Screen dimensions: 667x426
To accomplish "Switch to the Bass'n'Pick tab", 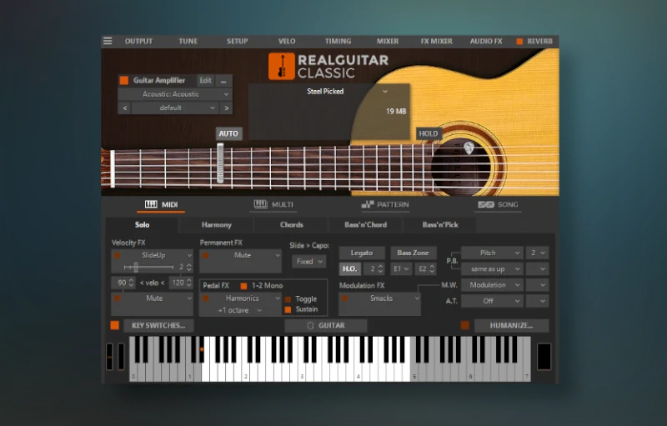I will click(x=440, y=225).
